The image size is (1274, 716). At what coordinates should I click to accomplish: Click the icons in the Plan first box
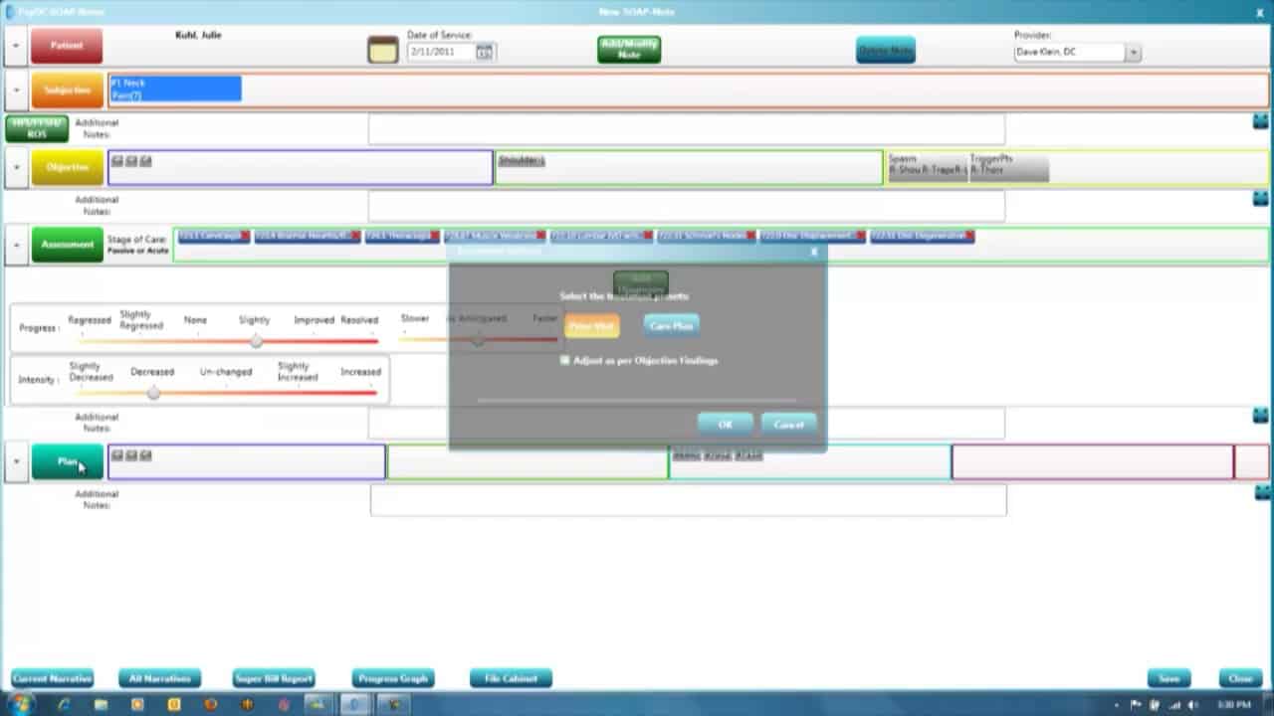click(x=131, y=455)
